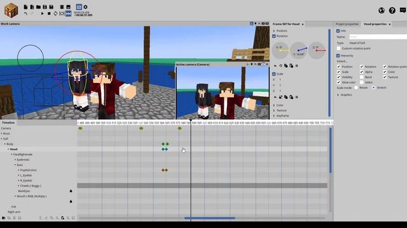This screenshot has width=407, height=228.
Task: Uncheck inherit Alpha checkbox
Action: [x=362, y=72]
